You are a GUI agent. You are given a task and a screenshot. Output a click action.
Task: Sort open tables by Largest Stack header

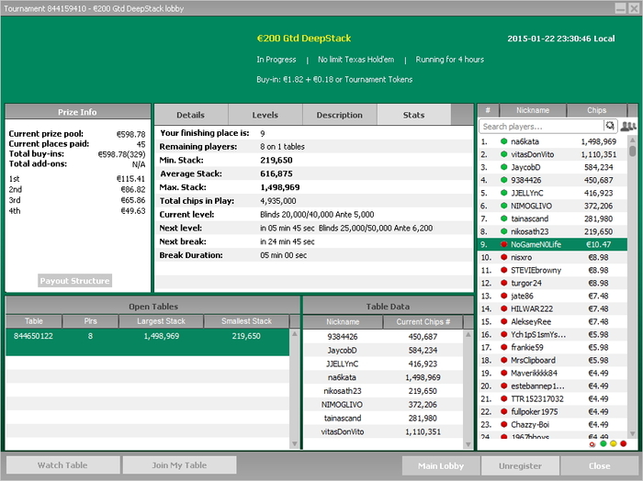[161, 321]
